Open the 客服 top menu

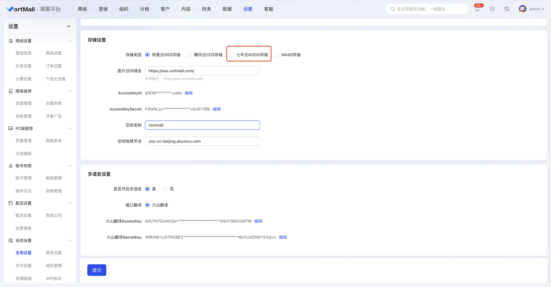coord(269,9)
